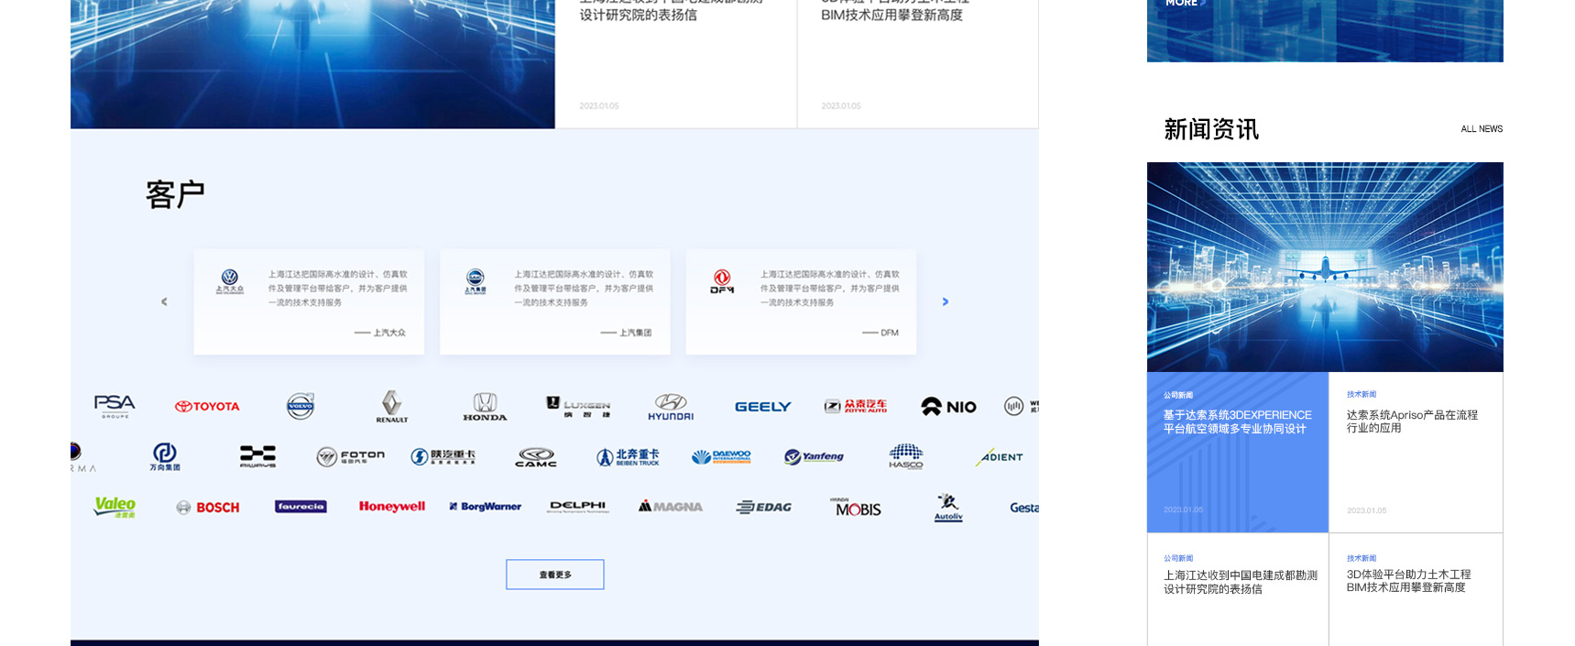Open the CAMC logo

(x=536, y=457)
